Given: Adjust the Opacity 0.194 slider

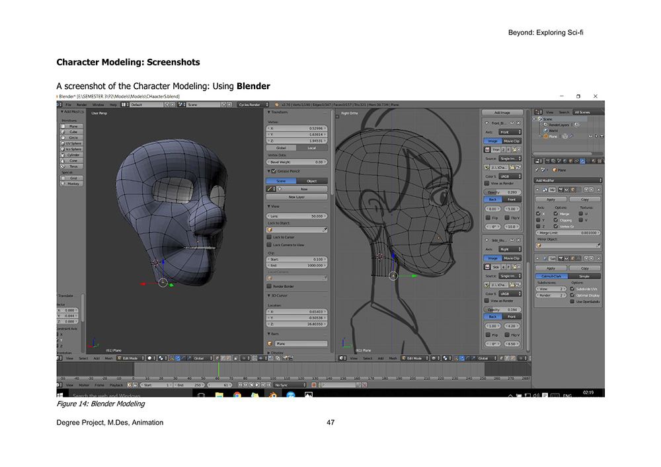Looking at the screenshot, I should point(502,310).
